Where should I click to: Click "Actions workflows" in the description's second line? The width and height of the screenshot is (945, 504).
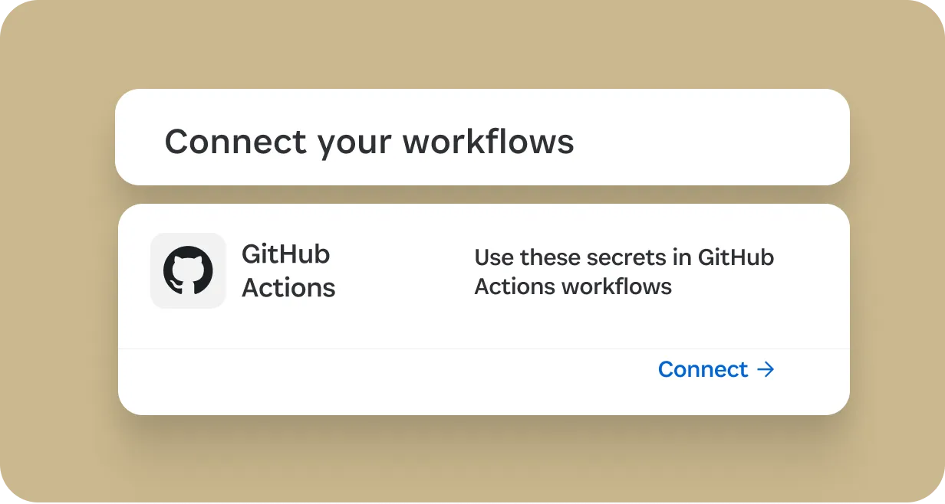[x=573, y=286]
